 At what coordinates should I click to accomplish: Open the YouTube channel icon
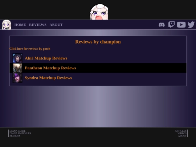point(181,25)
